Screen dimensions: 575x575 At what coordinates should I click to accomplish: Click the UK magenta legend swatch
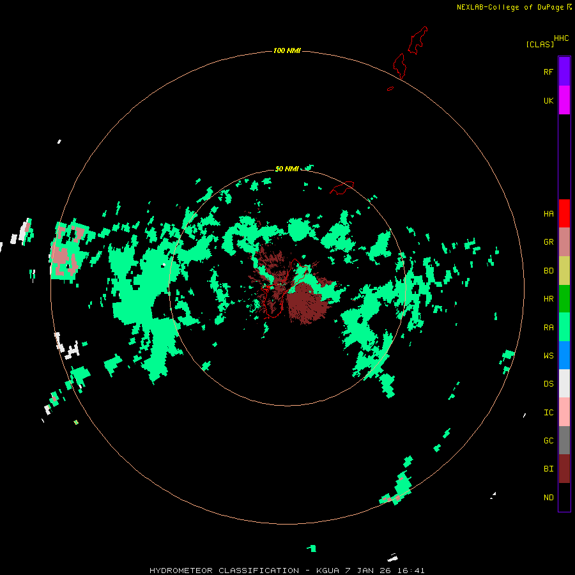[x=564, y=100]
